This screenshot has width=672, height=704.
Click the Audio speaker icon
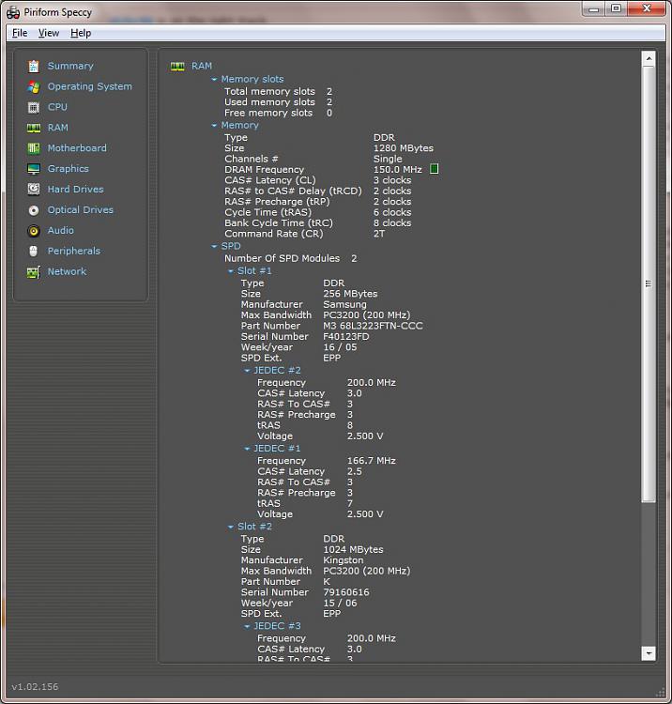tap(34, 231)
